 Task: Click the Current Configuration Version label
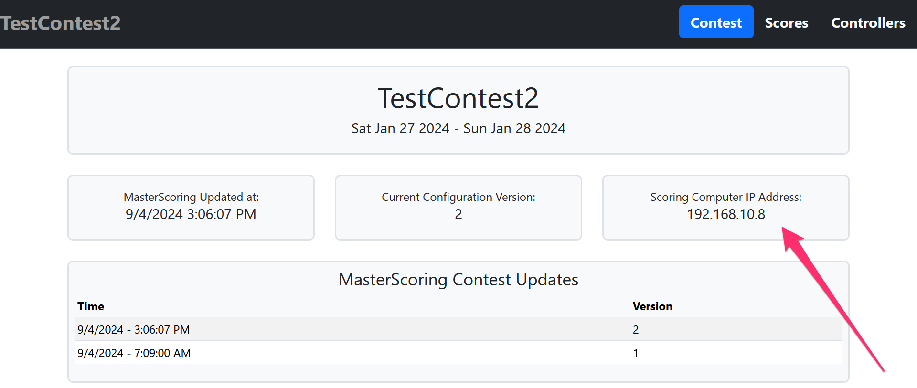458,197
